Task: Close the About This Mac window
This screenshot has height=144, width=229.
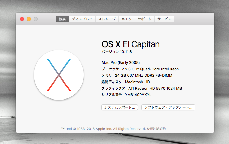Action: click(x=22, y=19)
